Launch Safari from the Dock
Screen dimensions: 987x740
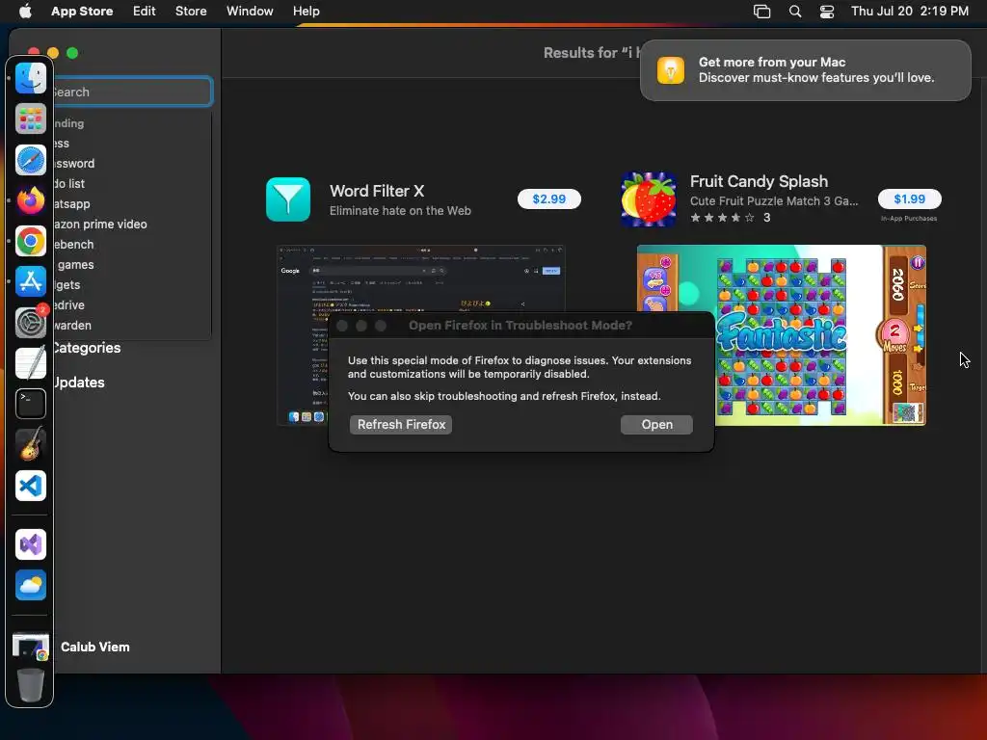click(30, 160)
